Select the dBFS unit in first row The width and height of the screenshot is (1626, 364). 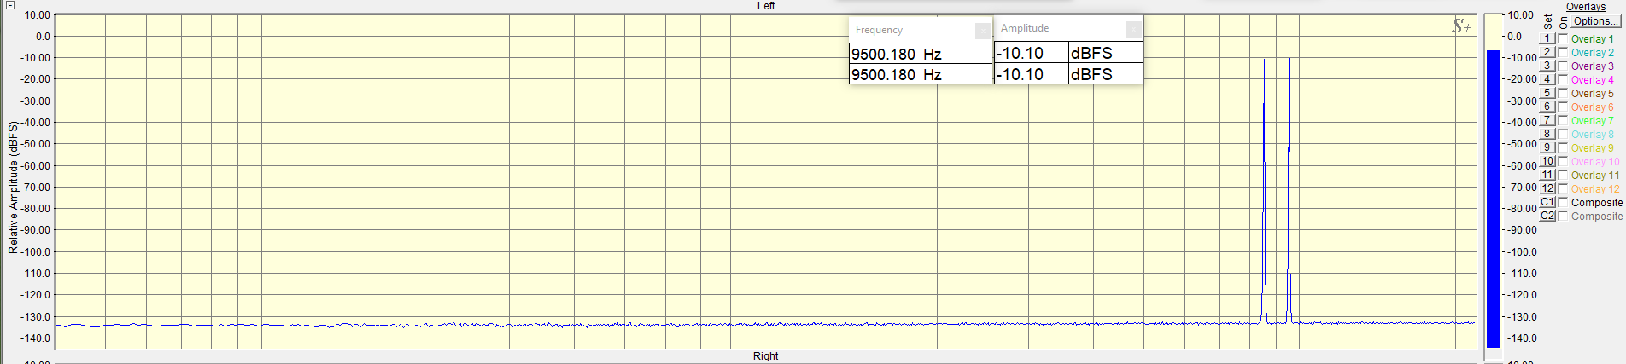(1092, 53)
